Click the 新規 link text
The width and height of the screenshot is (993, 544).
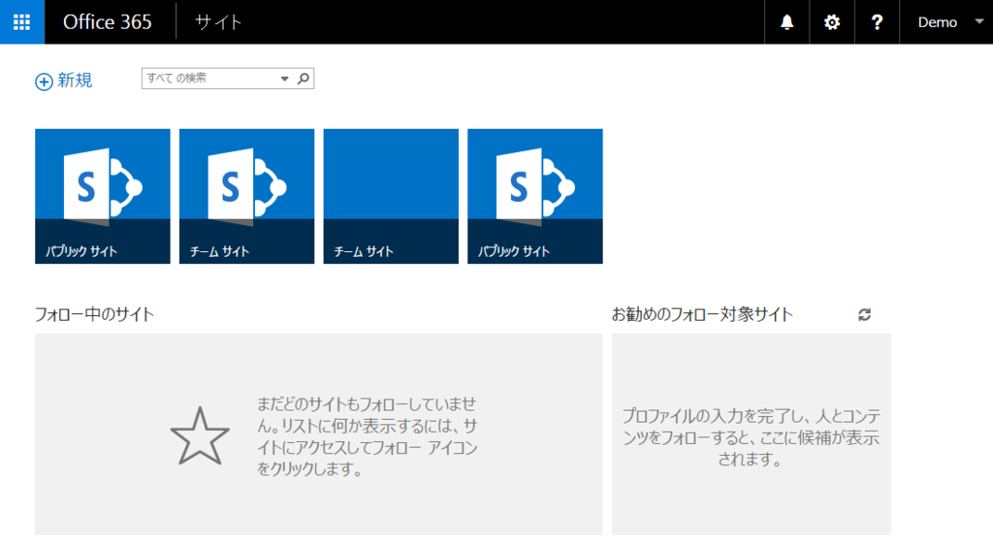[x=75, y=80]
